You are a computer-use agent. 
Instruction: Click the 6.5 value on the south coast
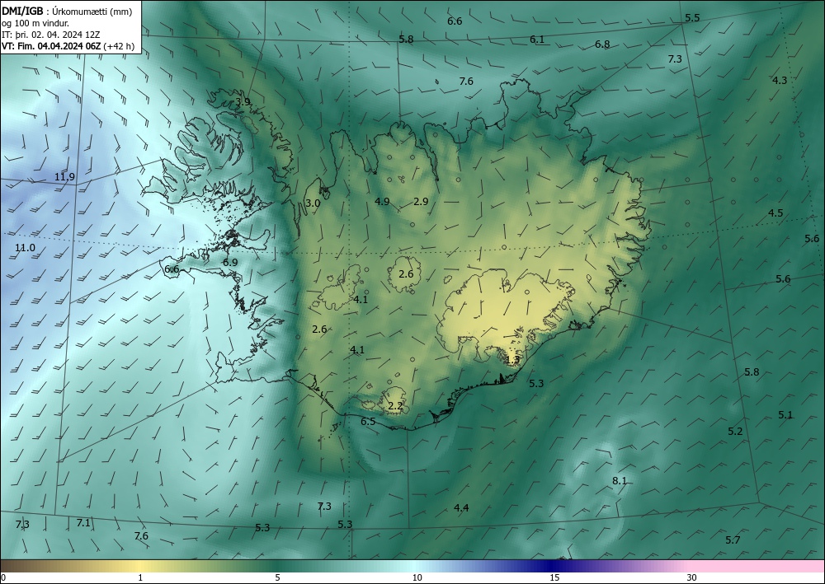[x=368, y=422]
